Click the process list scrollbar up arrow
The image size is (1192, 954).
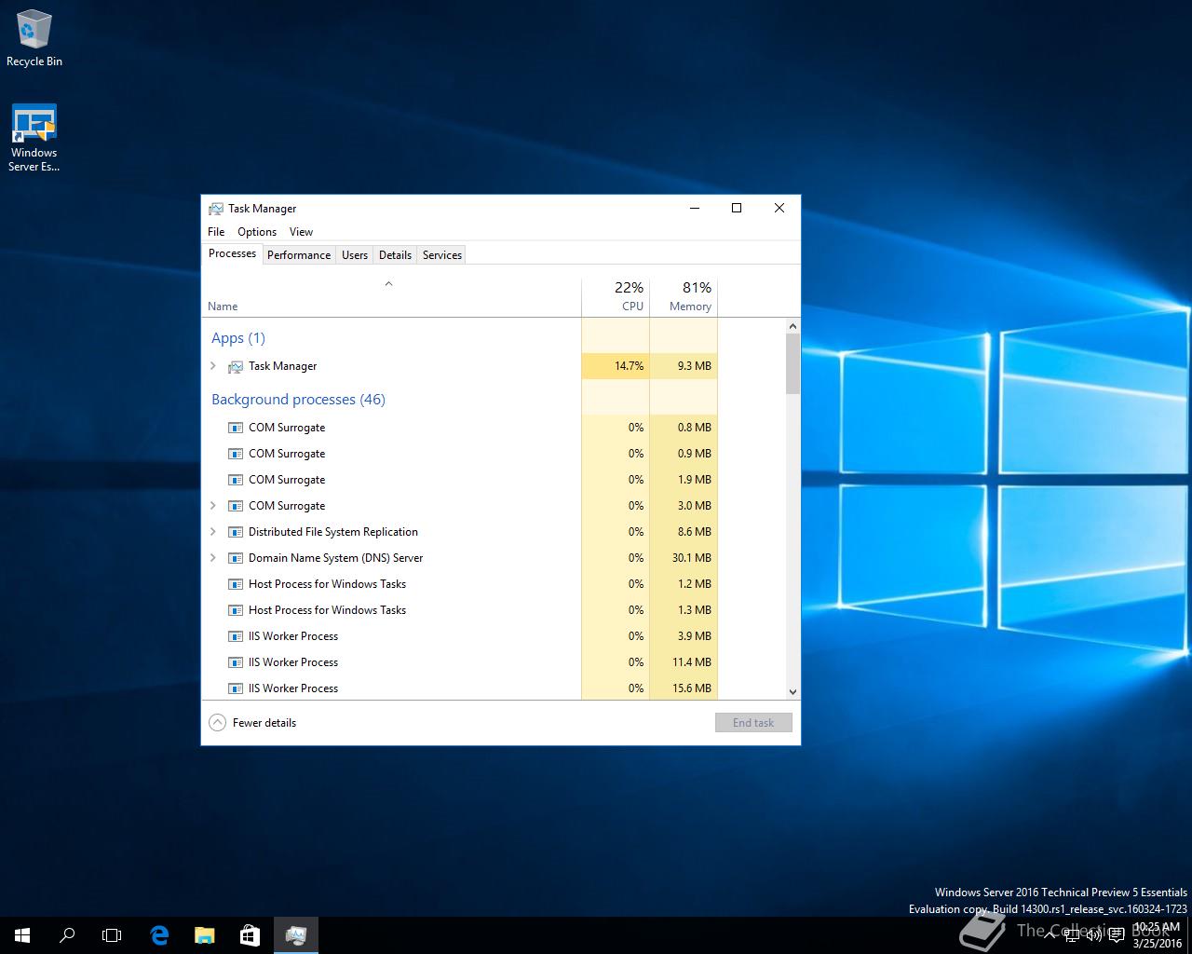(792, 326)
